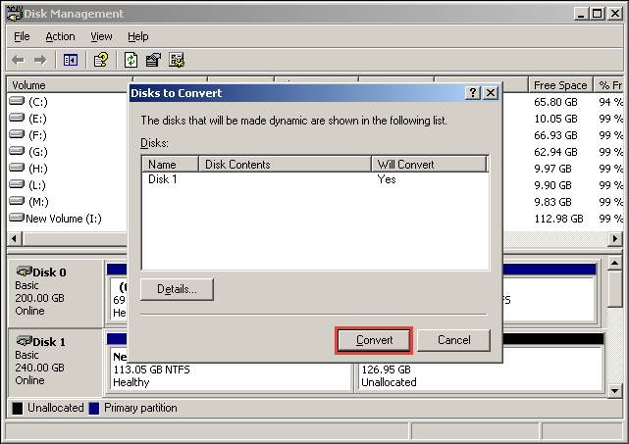Screen dimensions: 629x444
Task: Open the toolbar Help icon
Action: pos(101,61)
